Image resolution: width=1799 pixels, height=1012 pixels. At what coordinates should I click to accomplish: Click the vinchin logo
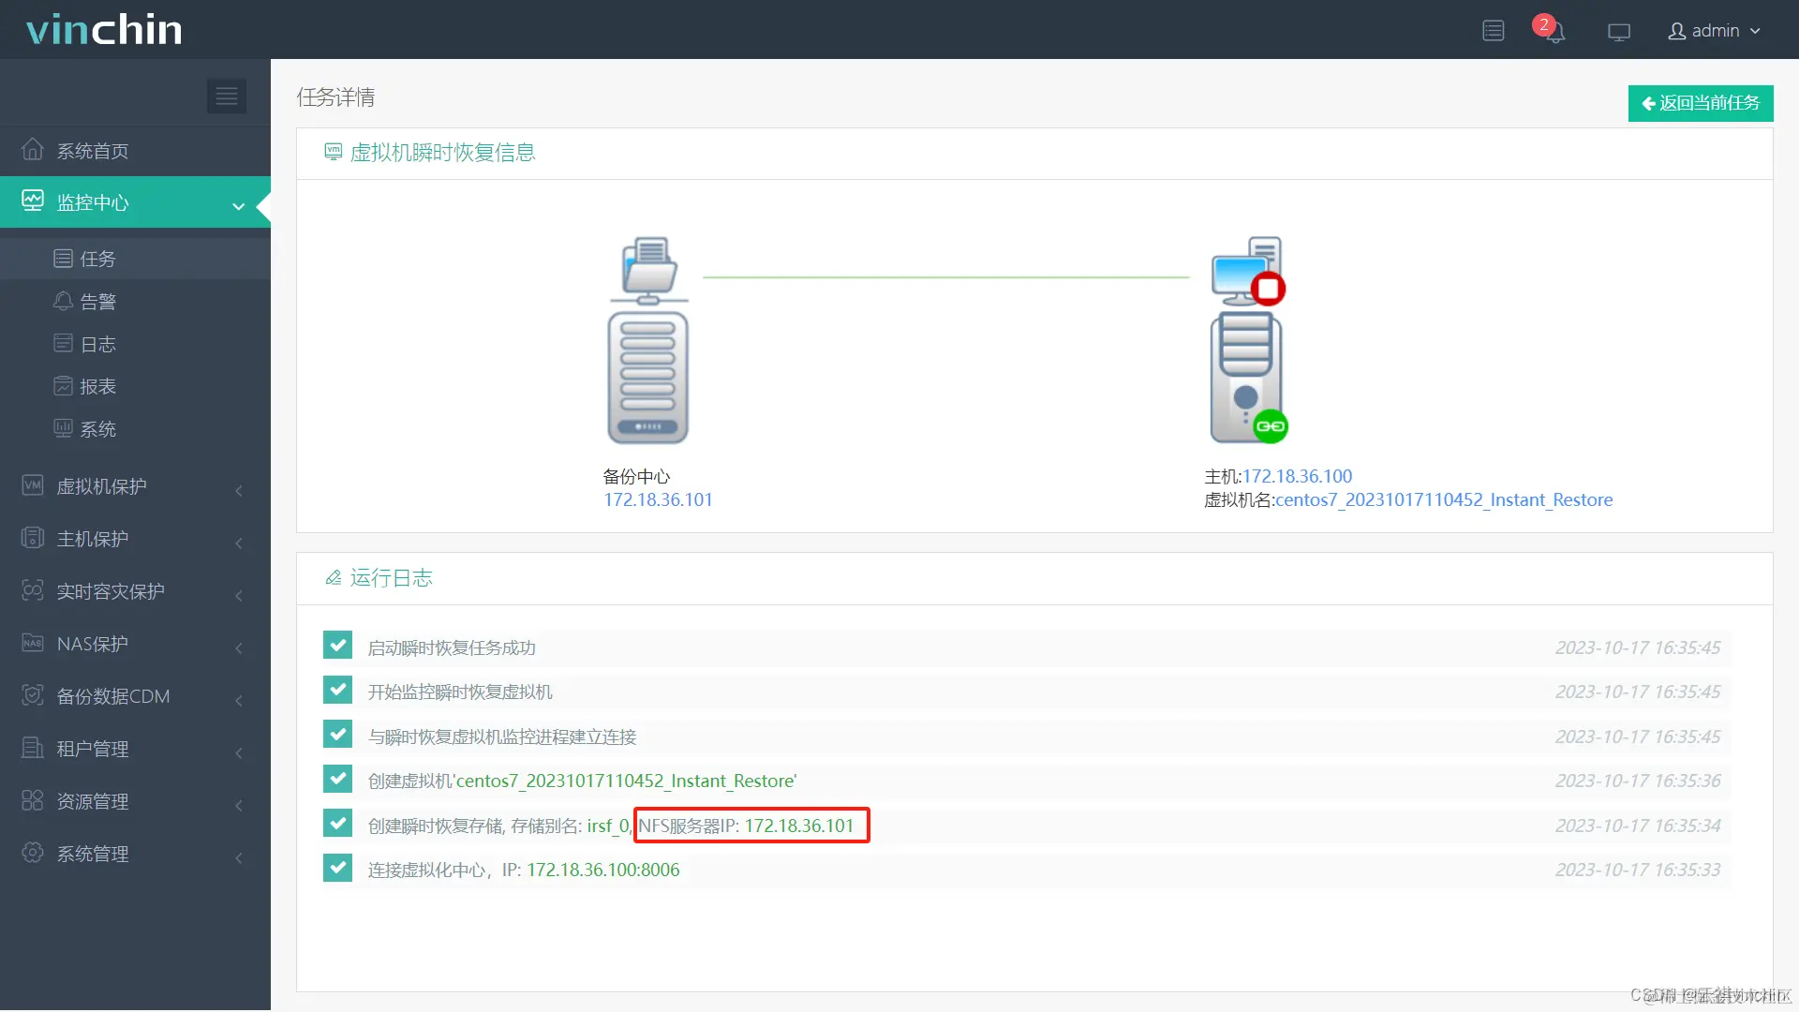104,30
